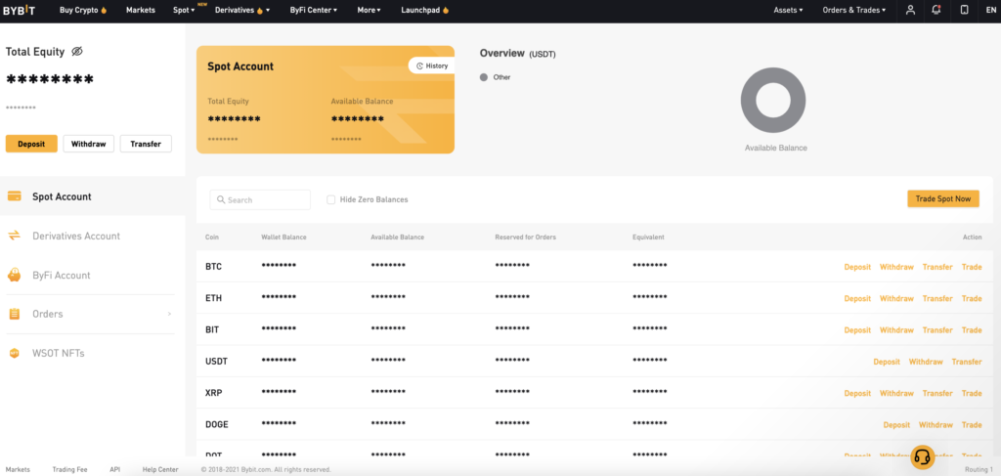Click Trading Fee link in footer
The image size is (1001, 476).
[x=69, y=469]
